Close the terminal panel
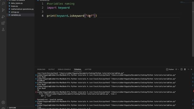Viewport: 194px width, 109px height. [x=191, y=69]
